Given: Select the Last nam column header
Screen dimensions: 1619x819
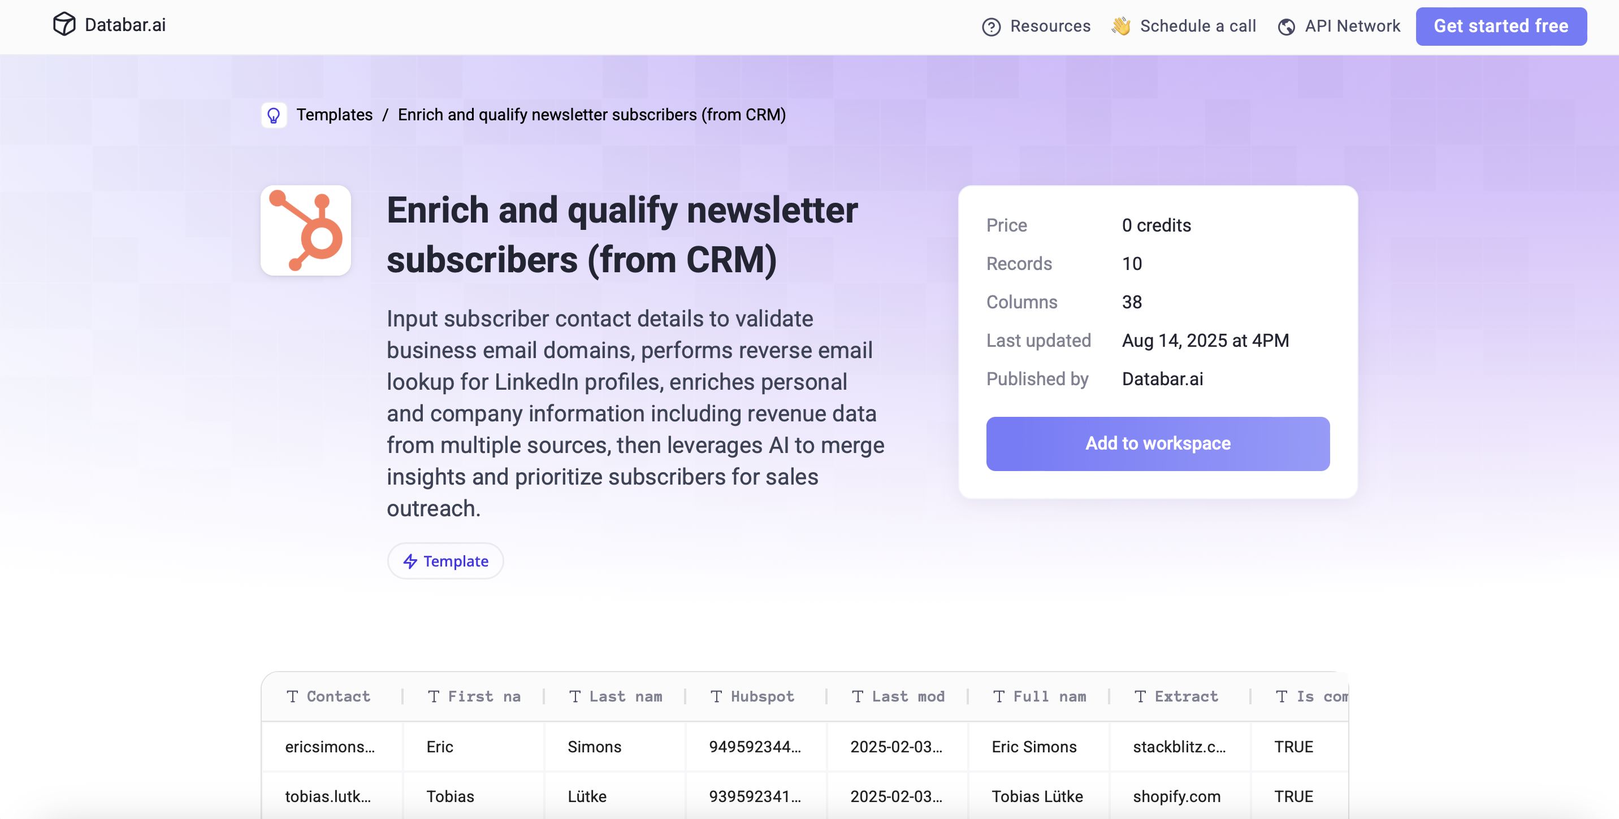Looking at the screenshot, I should point(614,696).
